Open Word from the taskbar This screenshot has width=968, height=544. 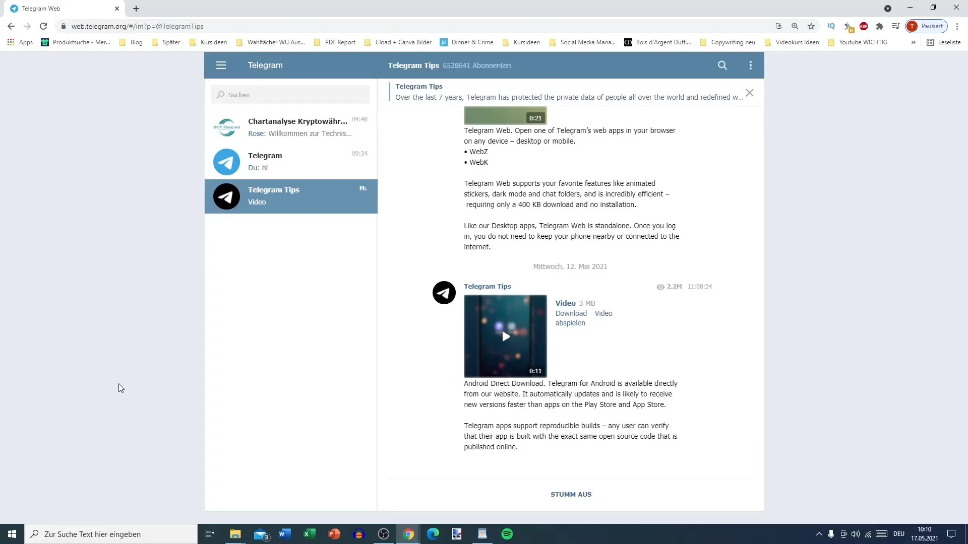coord(285,534)
